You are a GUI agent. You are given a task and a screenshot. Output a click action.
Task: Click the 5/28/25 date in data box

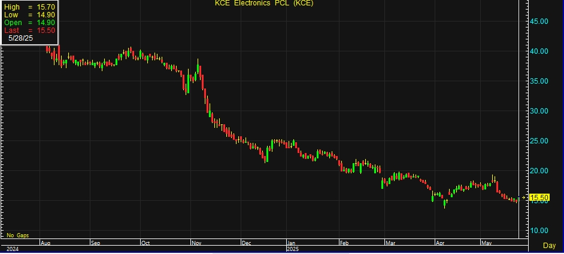tap(20, 38)
